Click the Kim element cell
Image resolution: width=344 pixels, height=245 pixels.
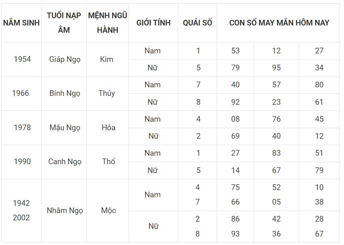tap(107, 59)
